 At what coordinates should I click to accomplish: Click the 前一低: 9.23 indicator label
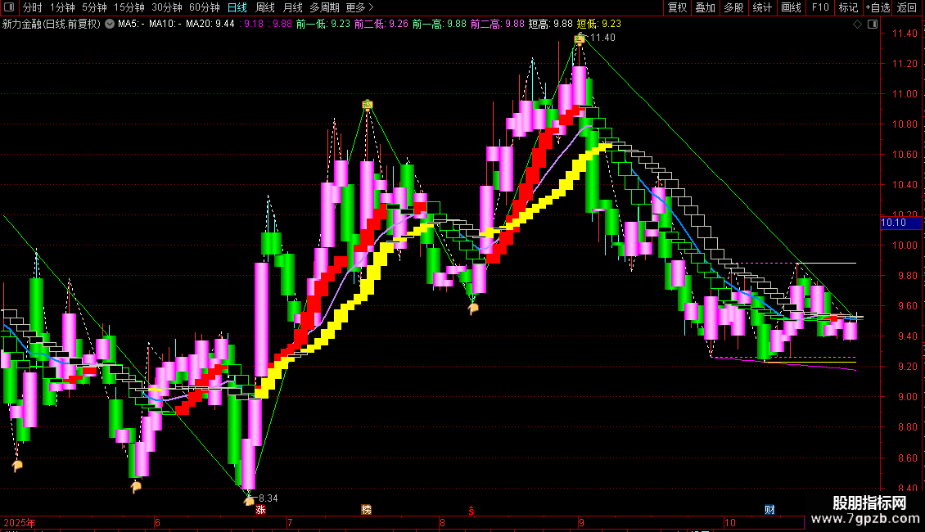click(323, 24)
